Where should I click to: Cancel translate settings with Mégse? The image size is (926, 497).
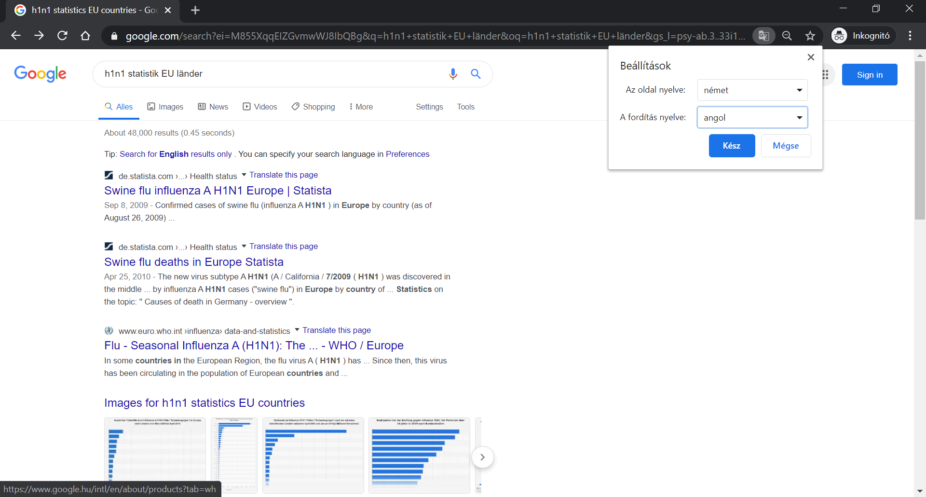(x=786, y=146)
